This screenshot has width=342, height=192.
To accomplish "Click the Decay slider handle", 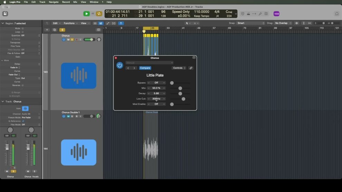I will 180,94.
